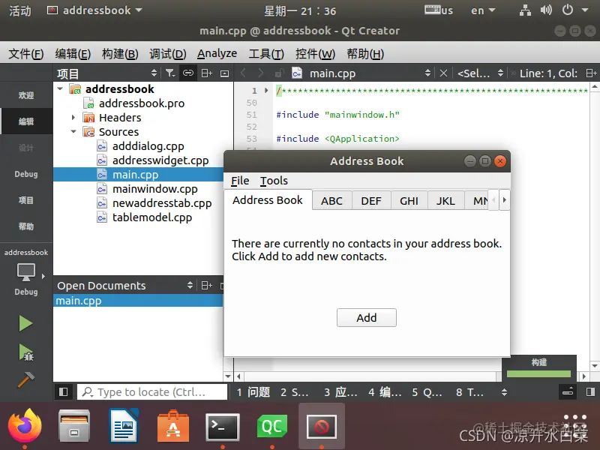Click the Add button in Address Book
600x450 pixels.
pos(367,317)
